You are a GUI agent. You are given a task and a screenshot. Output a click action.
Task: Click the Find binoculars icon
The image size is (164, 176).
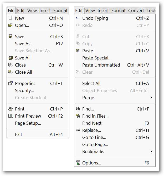tap(78, 109)
